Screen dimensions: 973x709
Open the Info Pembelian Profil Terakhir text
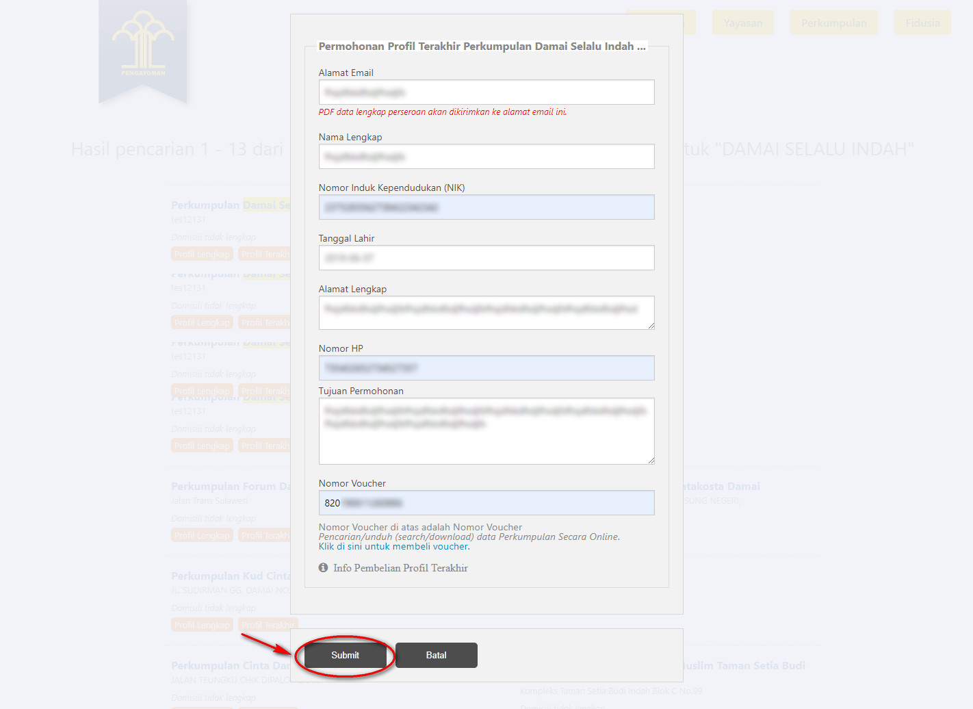[400, 568]
